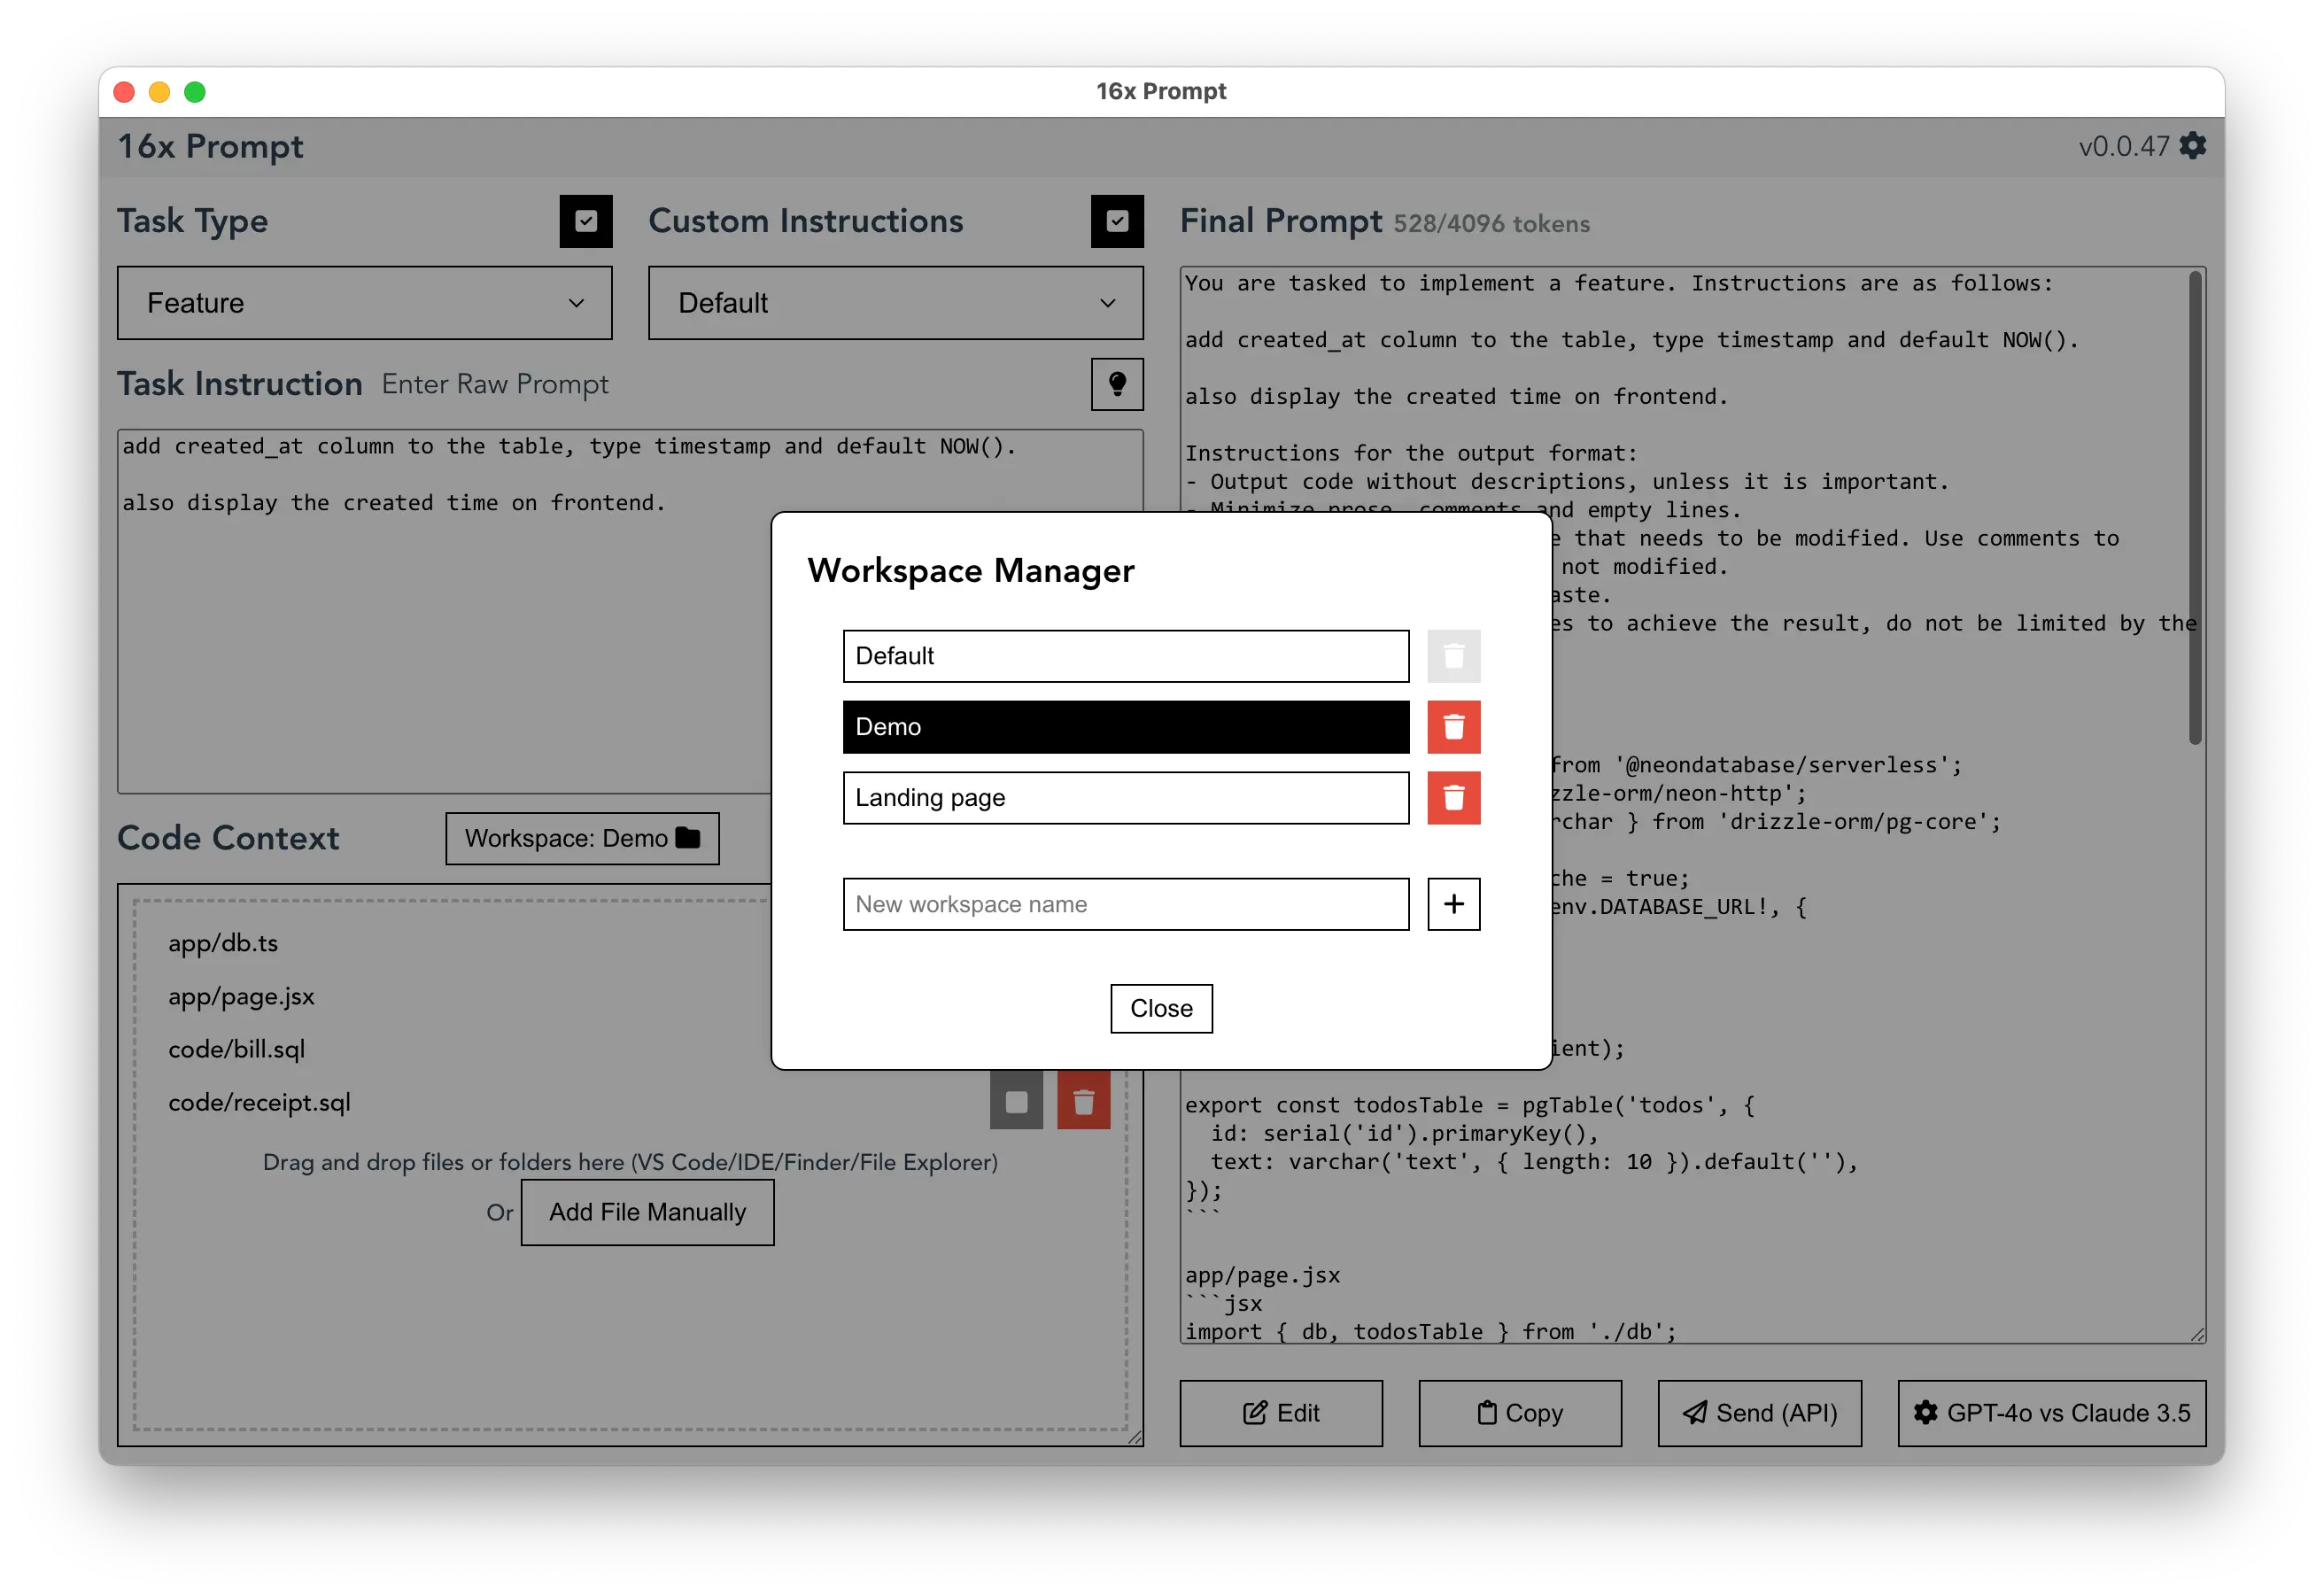
Task: Toggle the Custom Instructions checkbox
Action: pyautogui.click(x=1117, y=221)
